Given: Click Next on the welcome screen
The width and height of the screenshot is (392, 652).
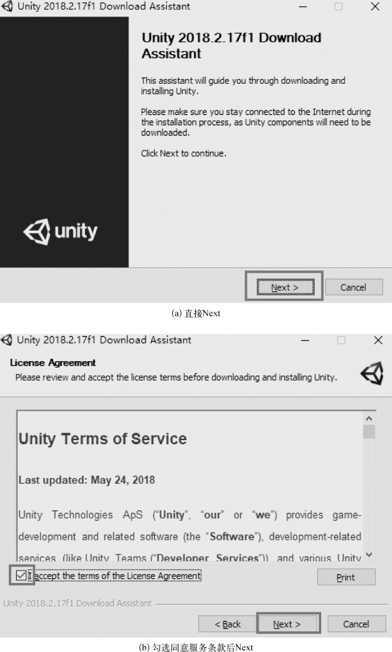Looking at the screenshot, I should [285, 287].
